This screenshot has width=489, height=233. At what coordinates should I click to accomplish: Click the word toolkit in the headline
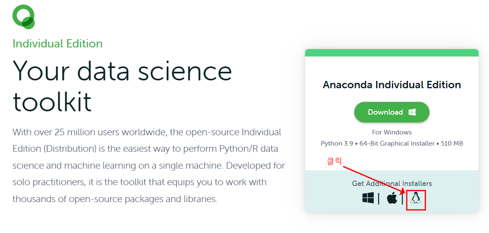point(52,101)
